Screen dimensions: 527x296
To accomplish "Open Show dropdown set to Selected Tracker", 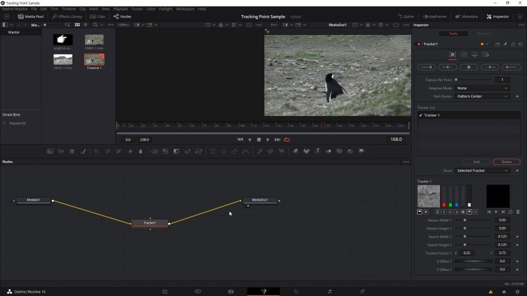I will pos(482,170).
